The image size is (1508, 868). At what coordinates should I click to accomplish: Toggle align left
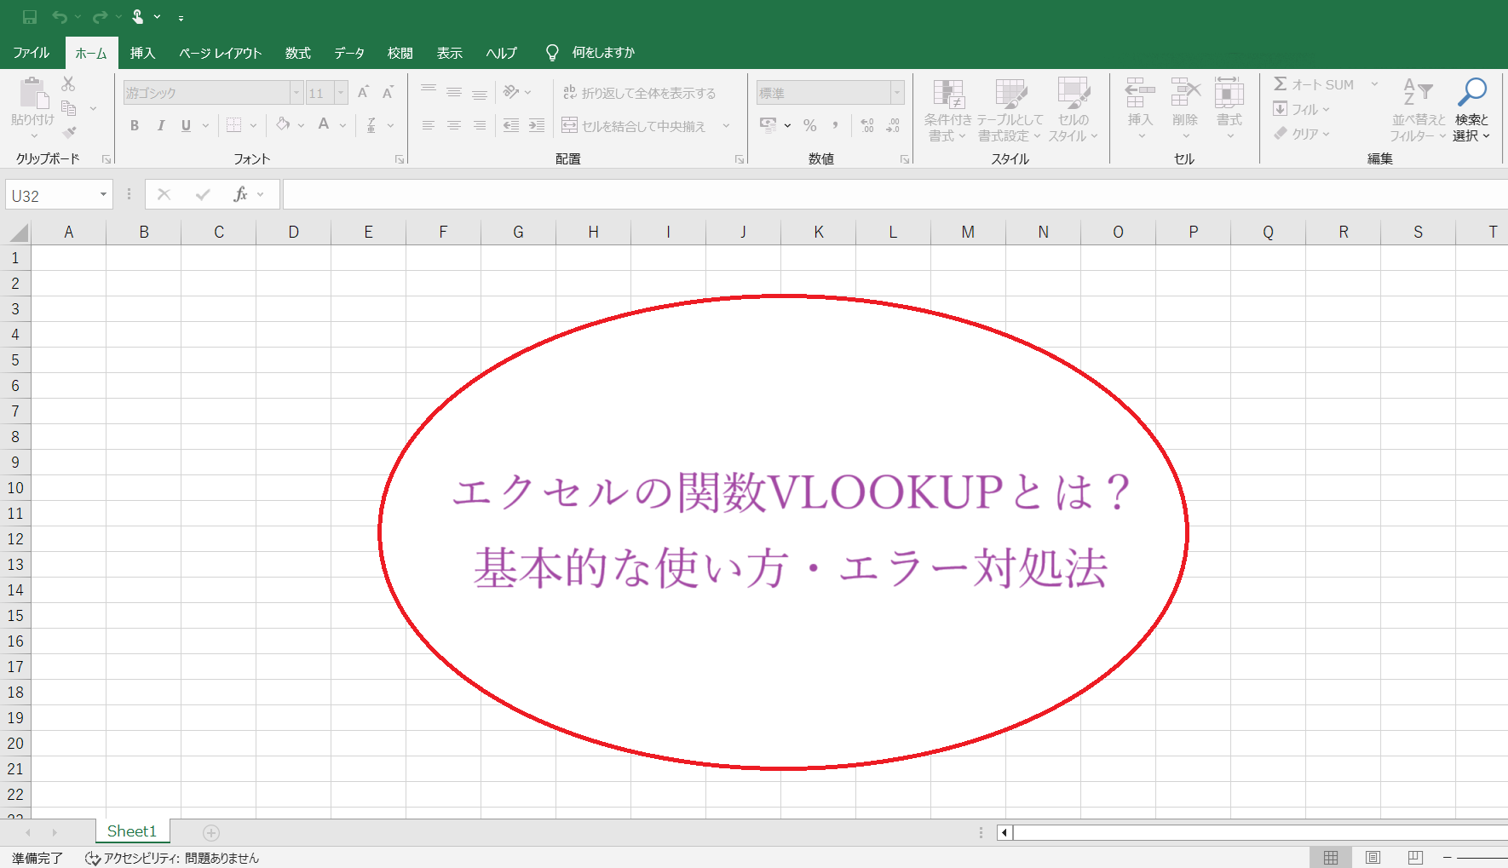coord(429,125)
